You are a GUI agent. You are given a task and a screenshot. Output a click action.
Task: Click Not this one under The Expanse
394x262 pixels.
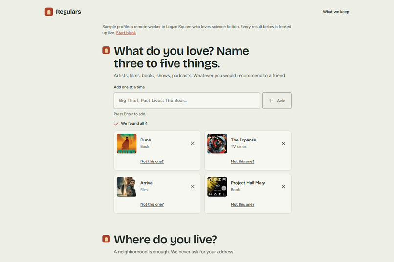(242, 161)
